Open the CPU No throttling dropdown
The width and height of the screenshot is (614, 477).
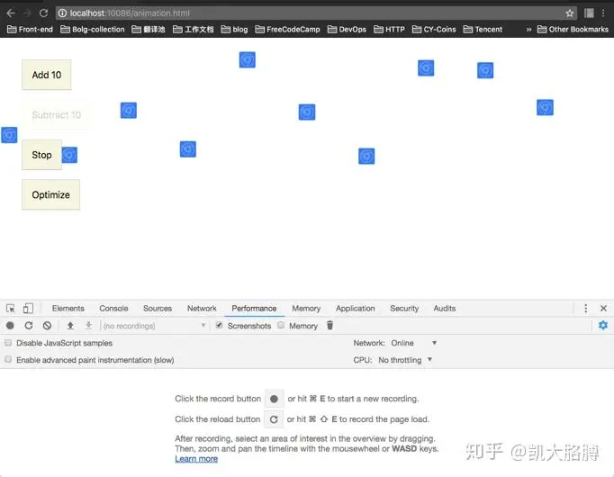click(x=405, y=360)
